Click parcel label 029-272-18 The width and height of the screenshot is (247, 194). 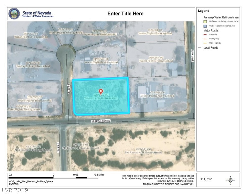(x=33, y=63)
